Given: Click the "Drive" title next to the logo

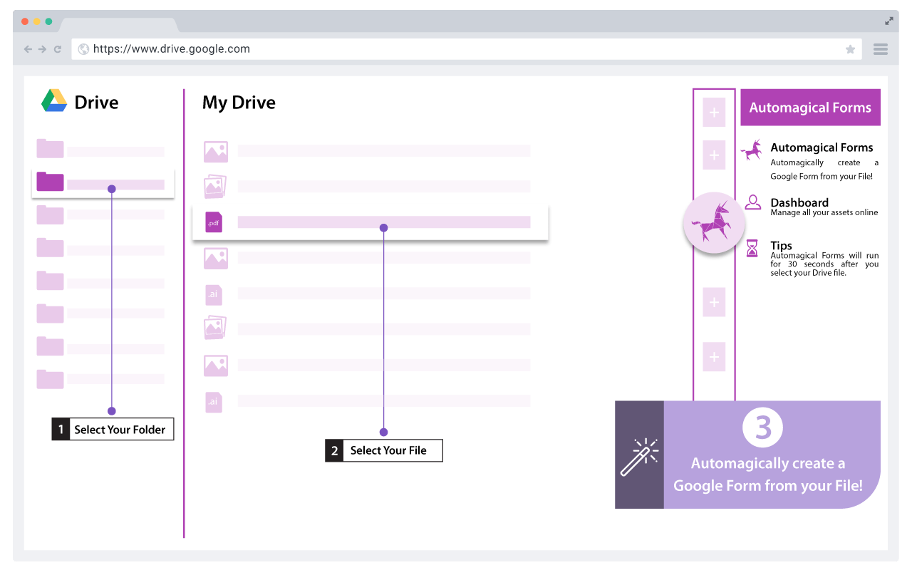Looking at the screenshot, I should (96, 103).
